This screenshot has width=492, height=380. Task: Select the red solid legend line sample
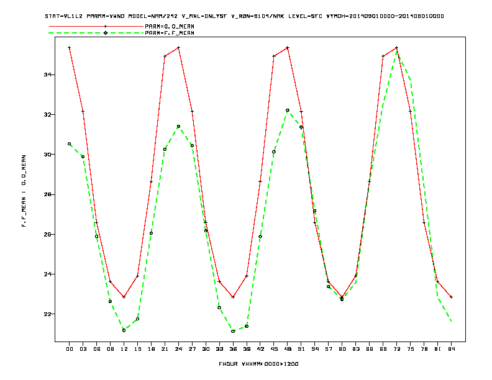(96, 26)
